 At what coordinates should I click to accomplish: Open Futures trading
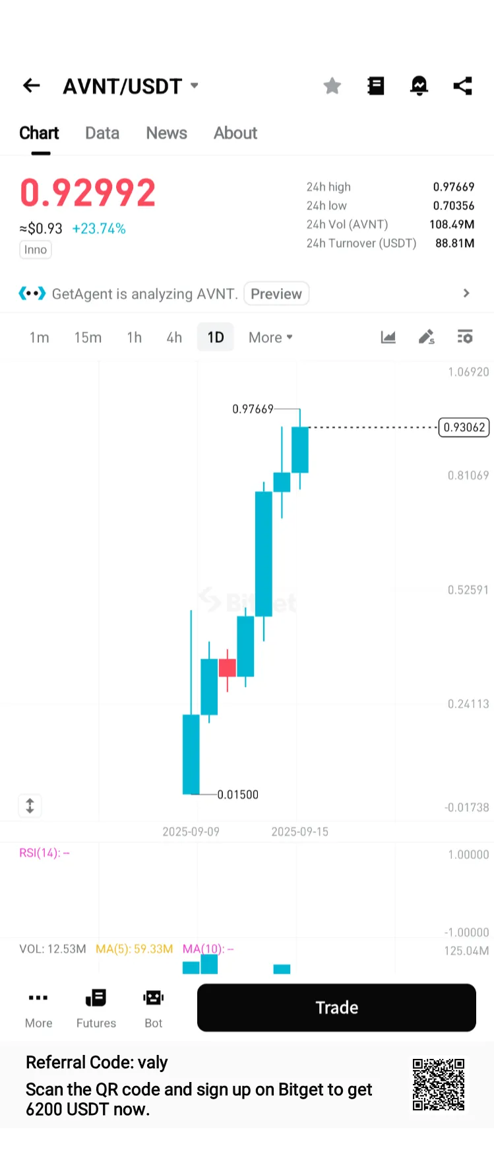96,1008
